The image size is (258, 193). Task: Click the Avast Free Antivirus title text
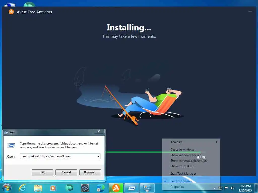coord(34,12)
